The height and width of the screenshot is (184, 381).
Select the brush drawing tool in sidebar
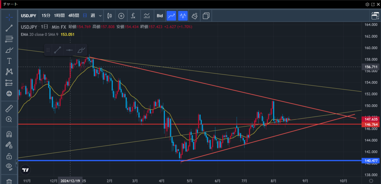pos(9,50)
